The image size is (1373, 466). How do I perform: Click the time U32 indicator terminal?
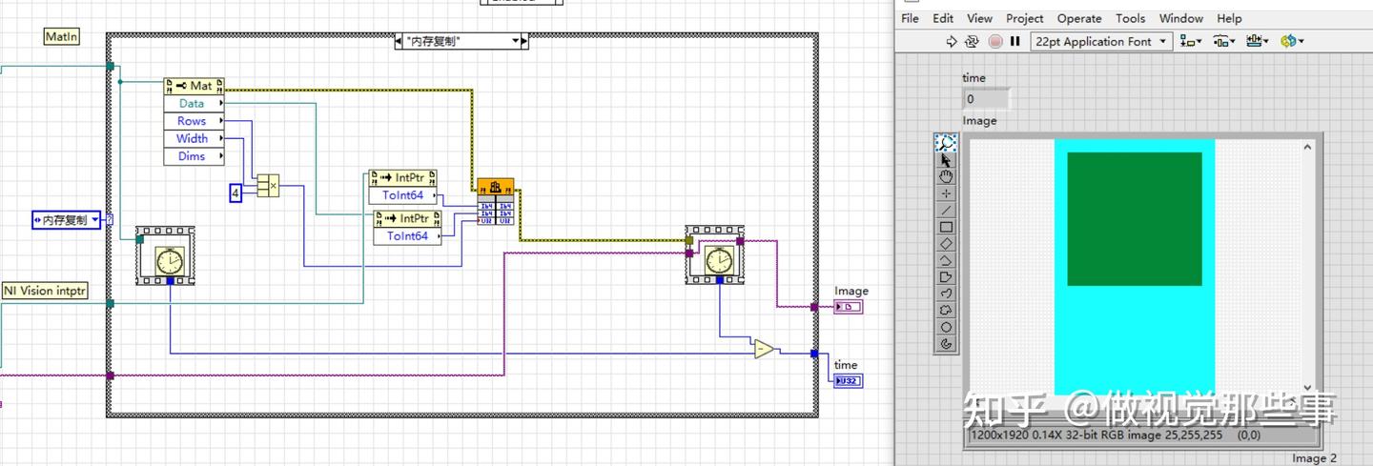(x=847, y=381)
